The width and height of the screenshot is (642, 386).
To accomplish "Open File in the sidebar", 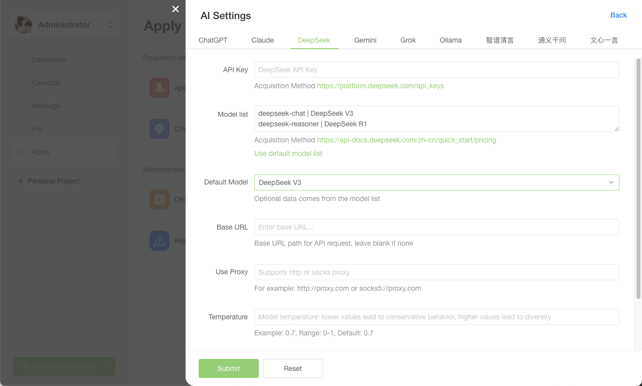I will 64,129.
